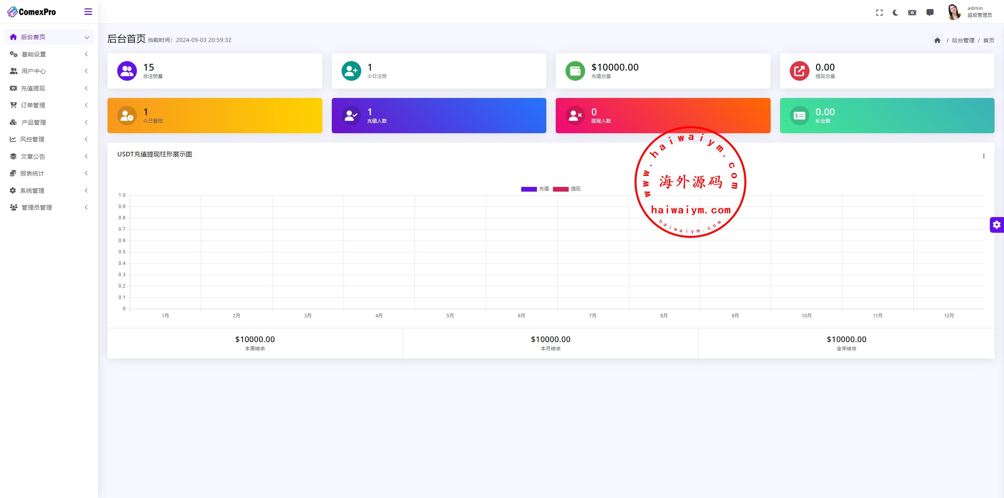Open the chat messages icon
The image size is (1004, 498).
click(930, 13)
